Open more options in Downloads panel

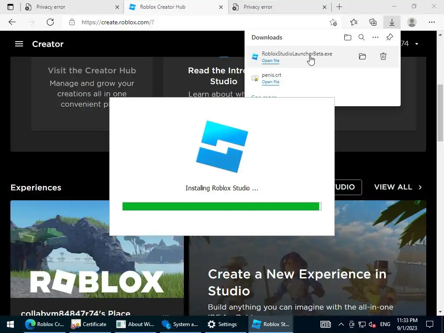375,37
